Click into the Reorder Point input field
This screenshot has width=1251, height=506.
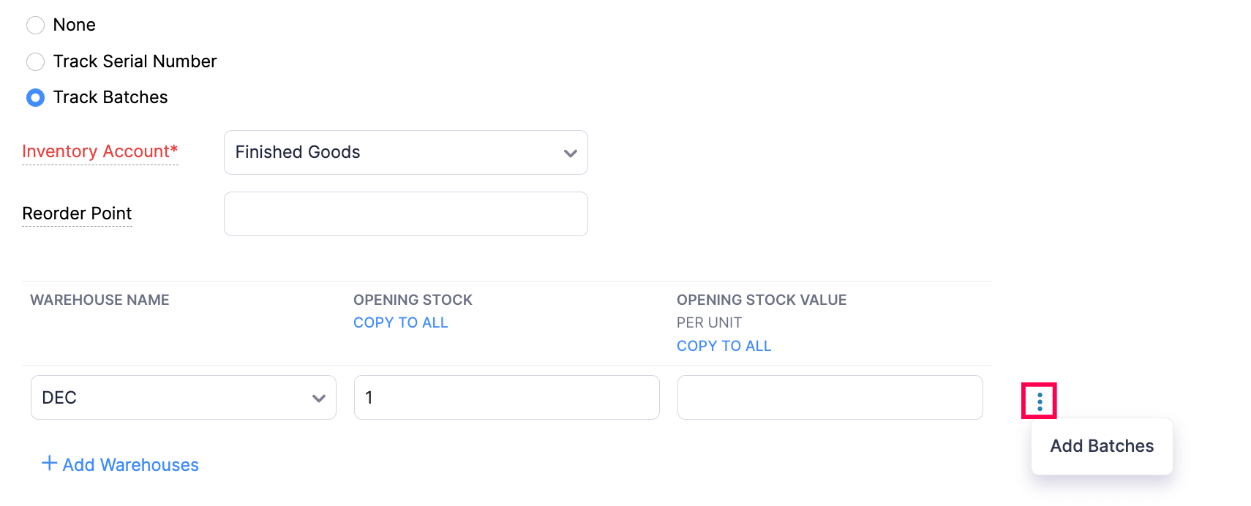click(405, 214)
